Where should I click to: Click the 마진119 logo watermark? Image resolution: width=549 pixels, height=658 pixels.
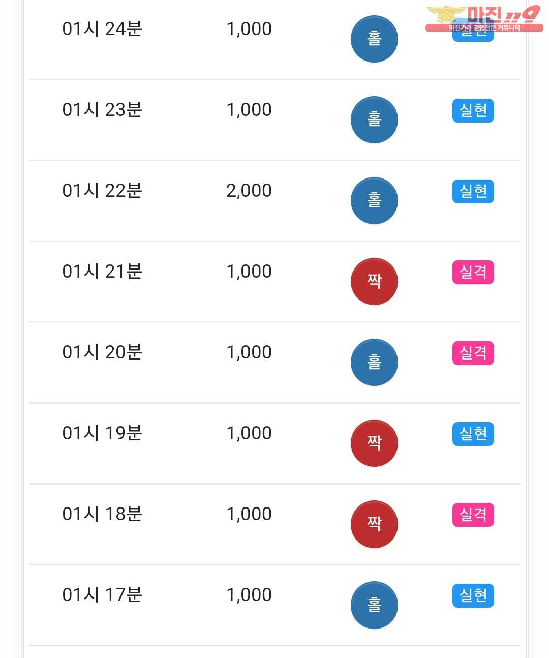[x=484, y=19]
